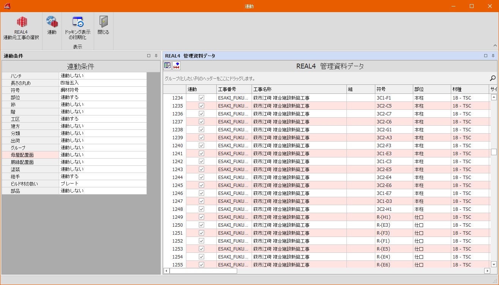The width and height of the screenshot is (499, 285).
Task: Click the 連動 toolbar icon
Action: click(52, 26)
